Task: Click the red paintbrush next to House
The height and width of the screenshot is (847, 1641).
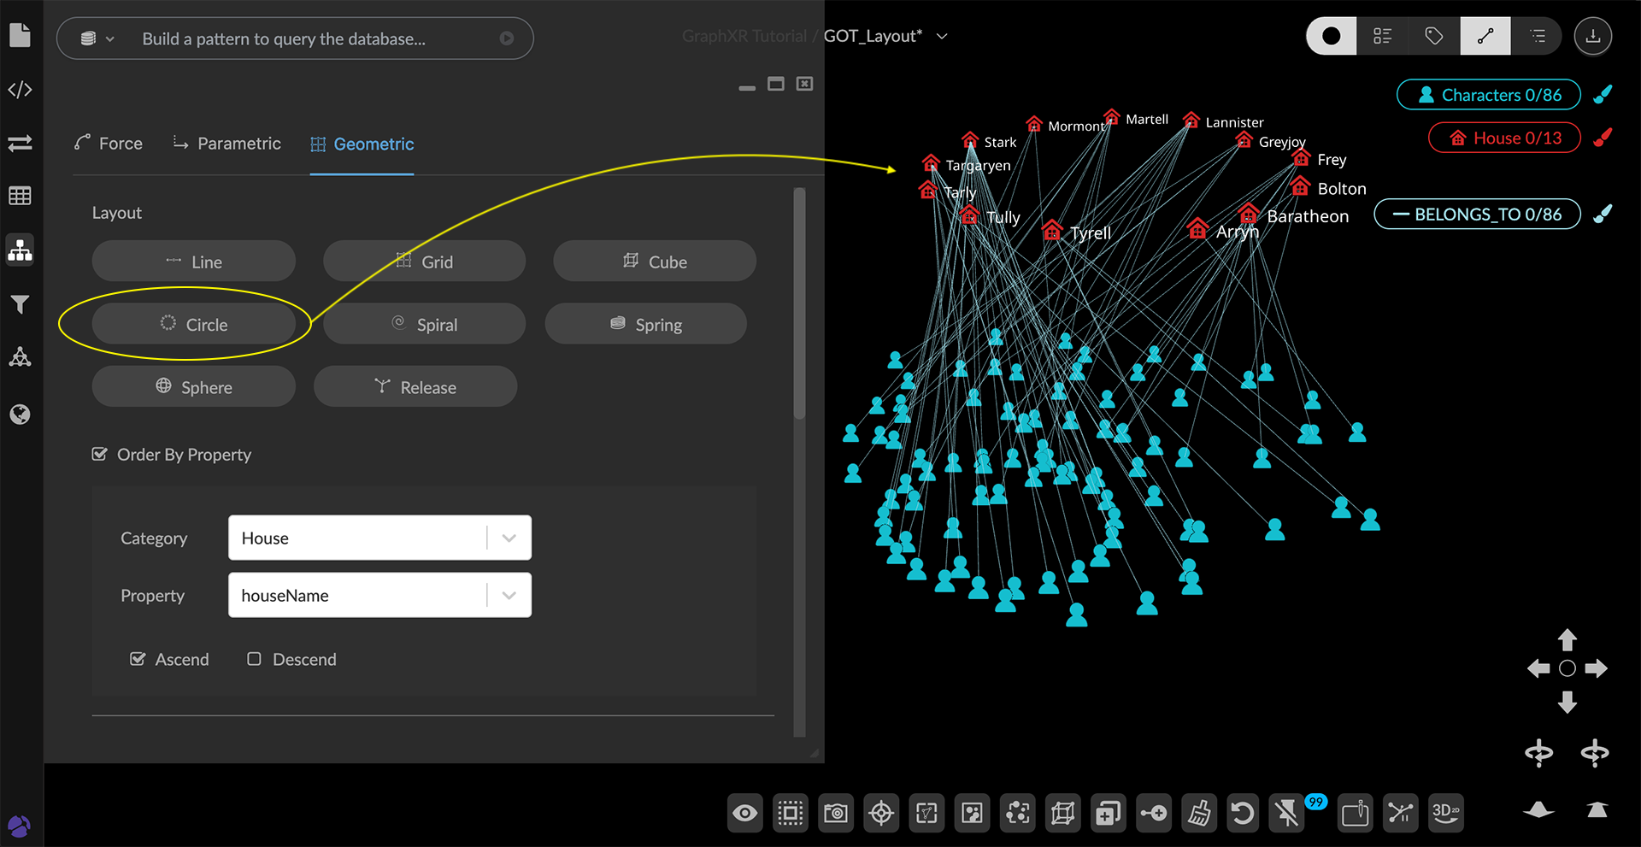Action: point(1603,138)
